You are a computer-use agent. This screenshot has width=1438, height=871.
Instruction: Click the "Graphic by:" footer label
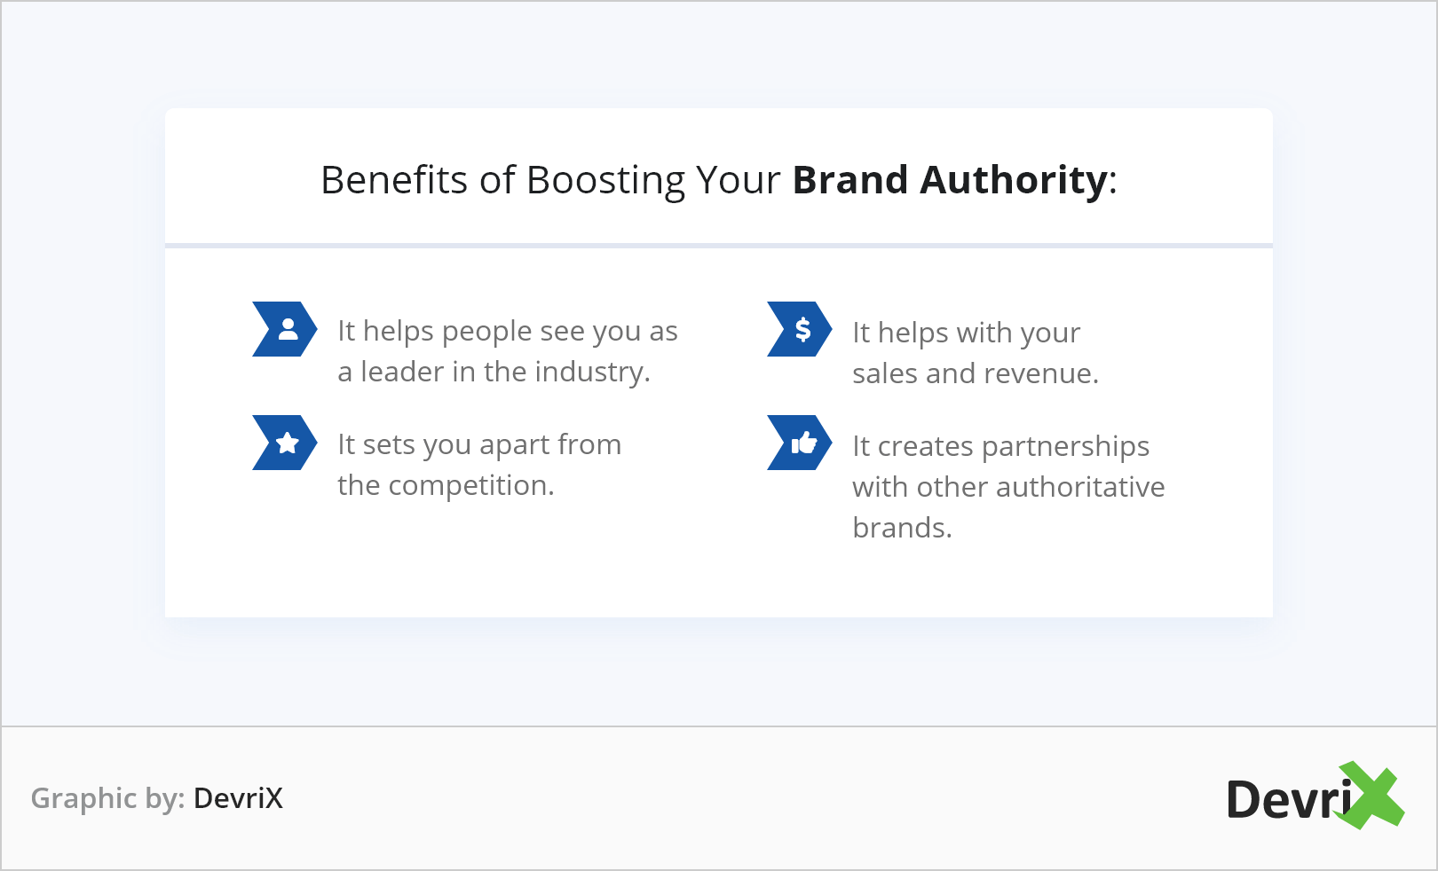(107, 798)
